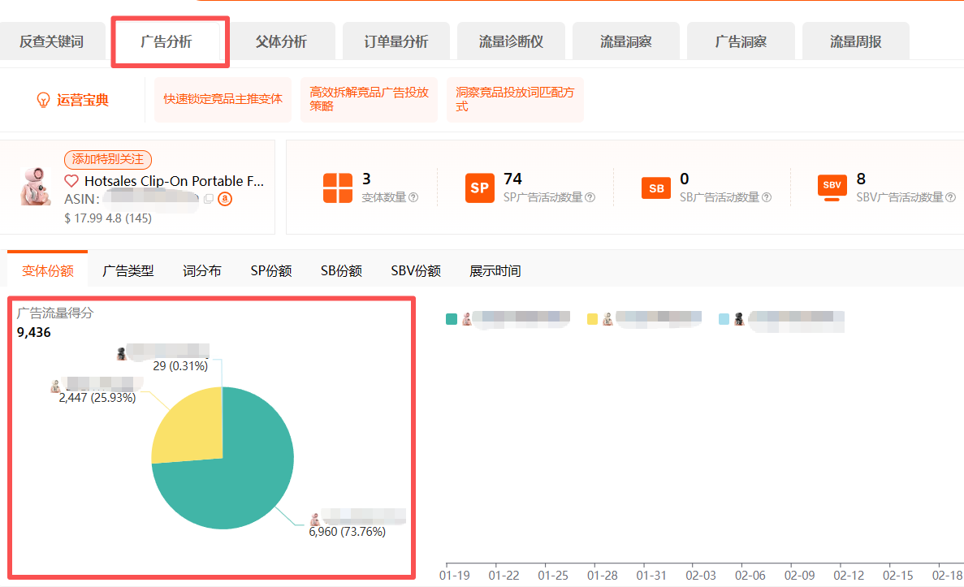Click the help icon beside 变体数量
The width and height of the screenshot is (964, 587).
[413, 197]
